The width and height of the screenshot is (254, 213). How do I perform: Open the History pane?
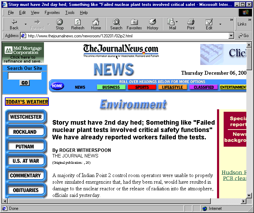[x=152, y=24]
